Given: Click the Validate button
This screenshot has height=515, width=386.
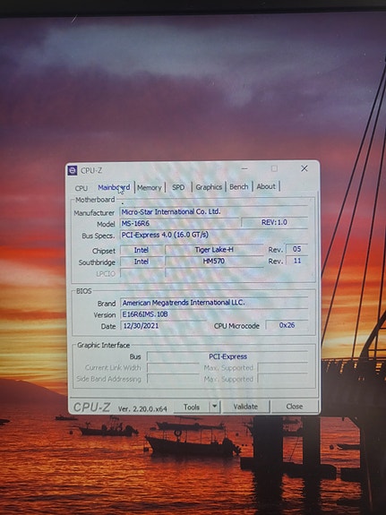Looking at the screenshot, I should tap(245, 407).
